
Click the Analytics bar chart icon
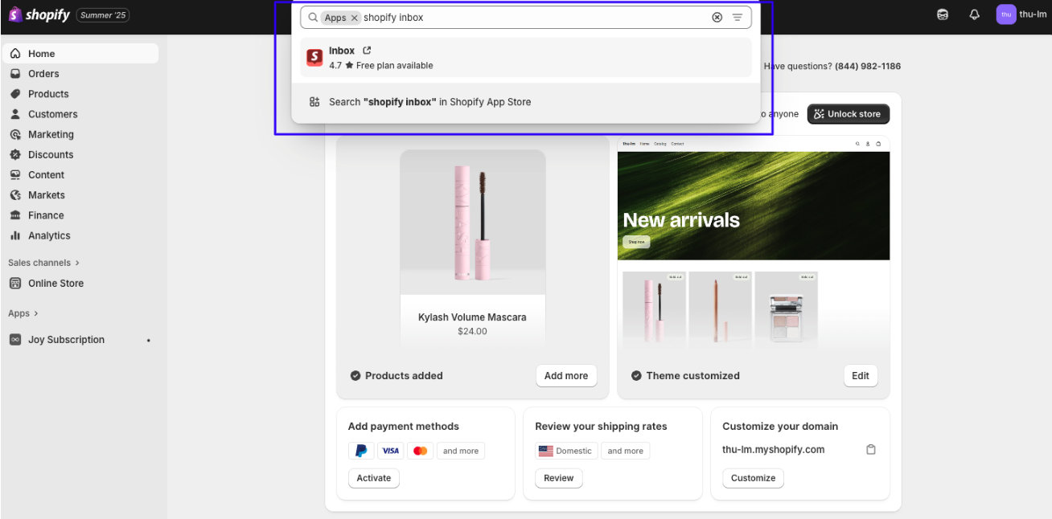[x=14, y=235]
